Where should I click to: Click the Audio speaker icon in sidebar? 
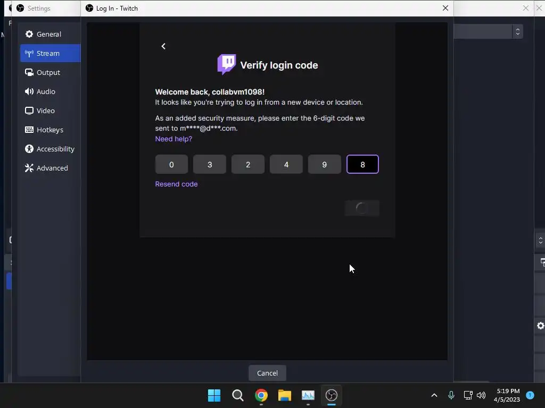click(x=29, y=91)
